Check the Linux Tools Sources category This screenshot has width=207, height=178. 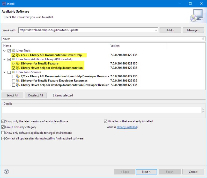pyautogui.click(x=9, y=72)
